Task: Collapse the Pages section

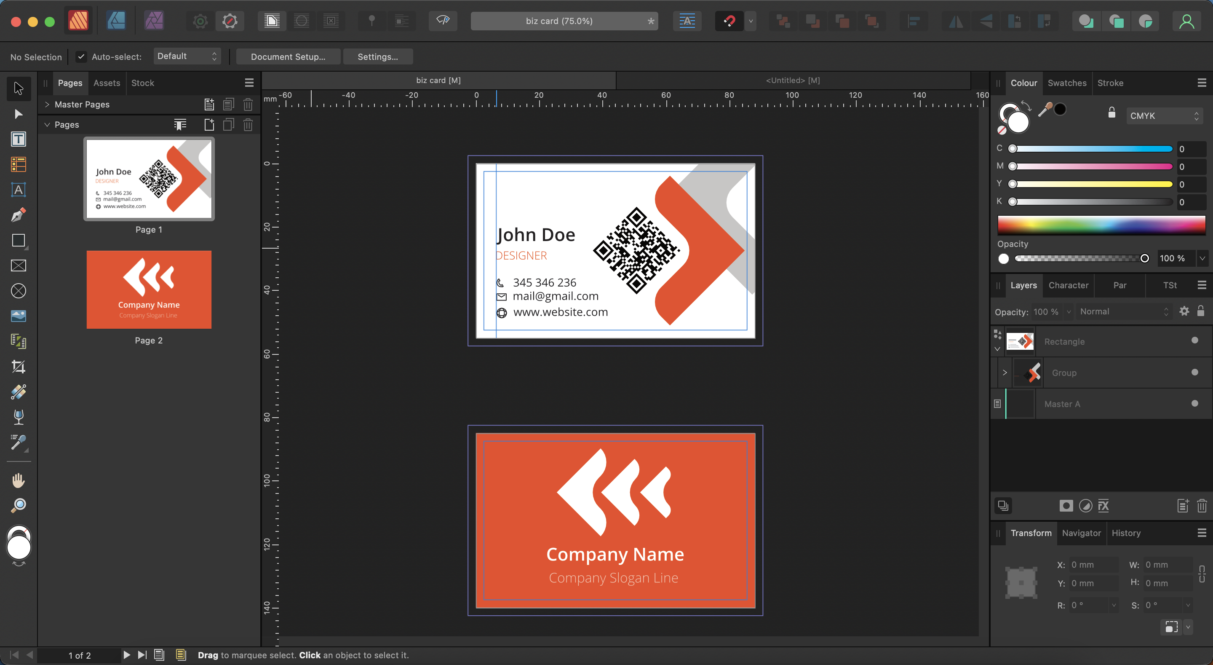Action: (47, 124)
